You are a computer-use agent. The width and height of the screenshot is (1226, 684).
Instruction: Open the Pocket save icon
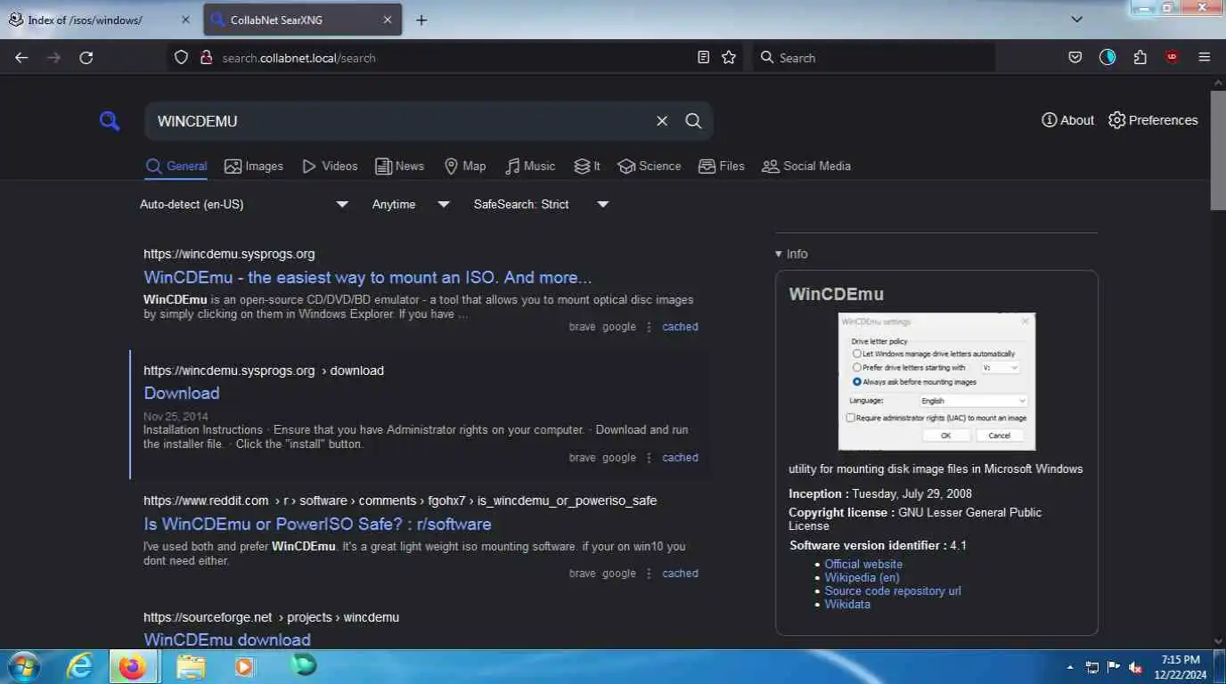pos(1075,57)
